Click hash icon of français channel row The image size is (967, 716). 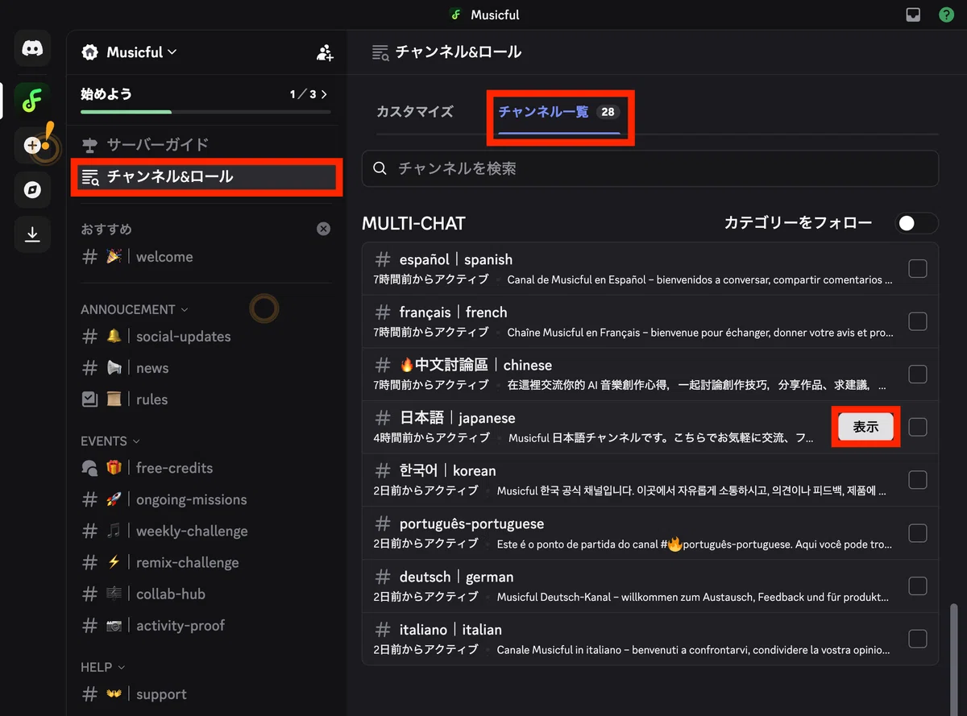383,312
